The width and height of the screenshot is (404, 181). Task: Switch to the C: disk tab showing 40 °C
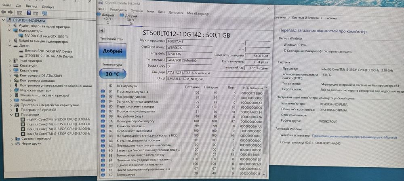click(105, 19)
